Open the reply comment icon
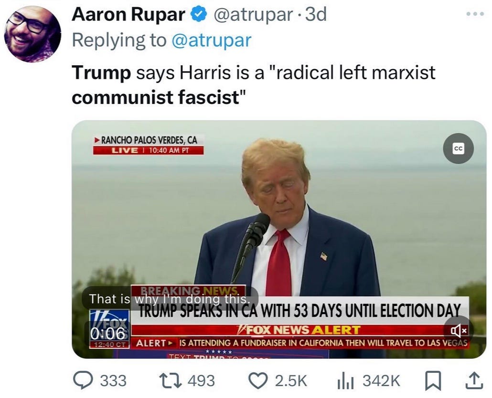Viewport: 492px width, 398px height. [x=83, y=380]
